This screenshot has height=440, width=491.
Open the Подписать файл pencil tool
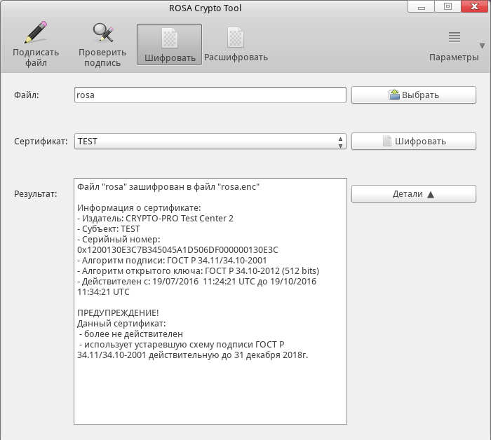(x=36, y=44)
